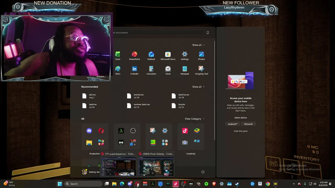Open Google Chrome from the taskbar
335x188 pixels.
(x=268, y=184)
